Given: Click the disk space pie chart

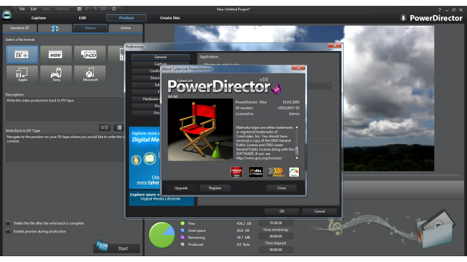Looking at the screenshot, I should coord(162,235).
